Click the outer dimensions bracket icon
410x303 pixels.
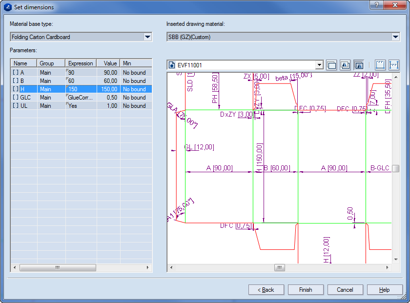[x=381, y=65]
